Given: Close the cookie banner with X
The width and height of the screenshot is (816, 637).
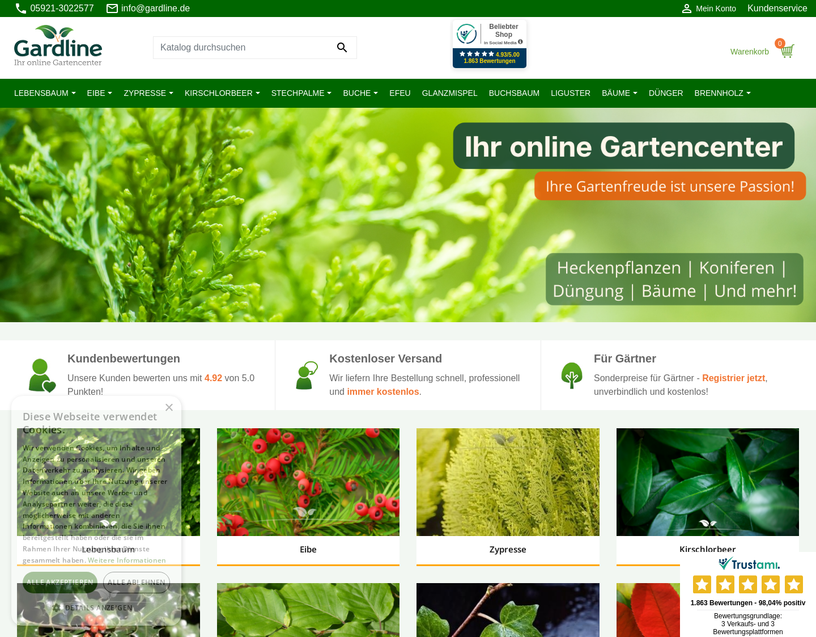Looking at the screenshot, I should click(x=169, y=407).
